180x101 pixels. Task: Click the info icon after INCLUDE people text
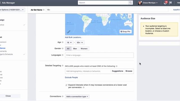coord(117,66)
